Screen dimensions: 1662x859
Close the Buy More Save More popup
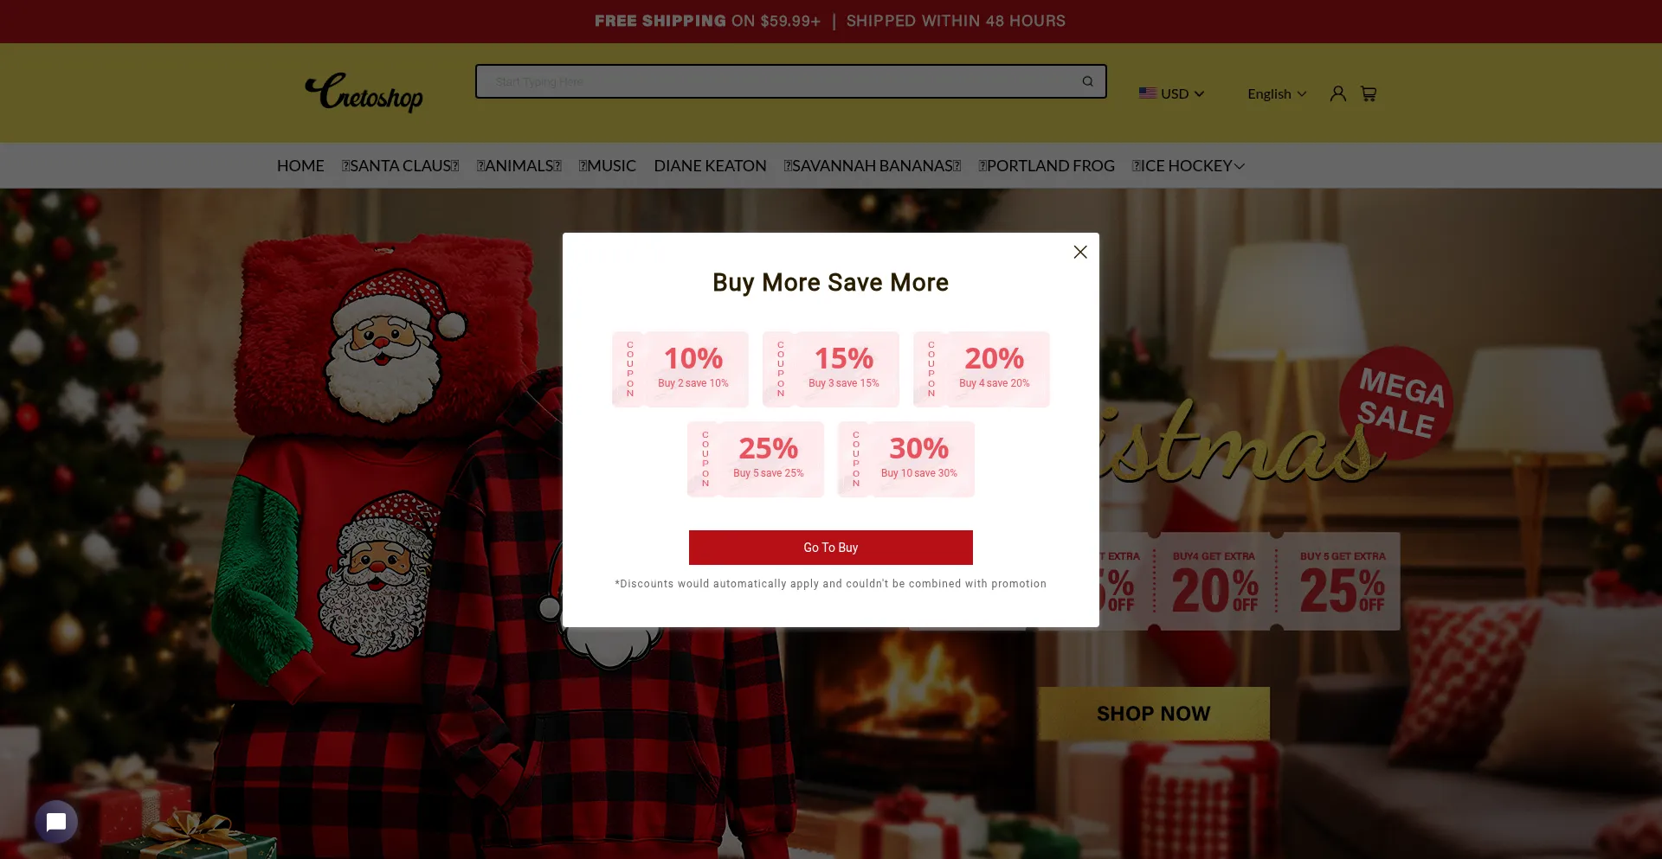tap(1079, 252)
